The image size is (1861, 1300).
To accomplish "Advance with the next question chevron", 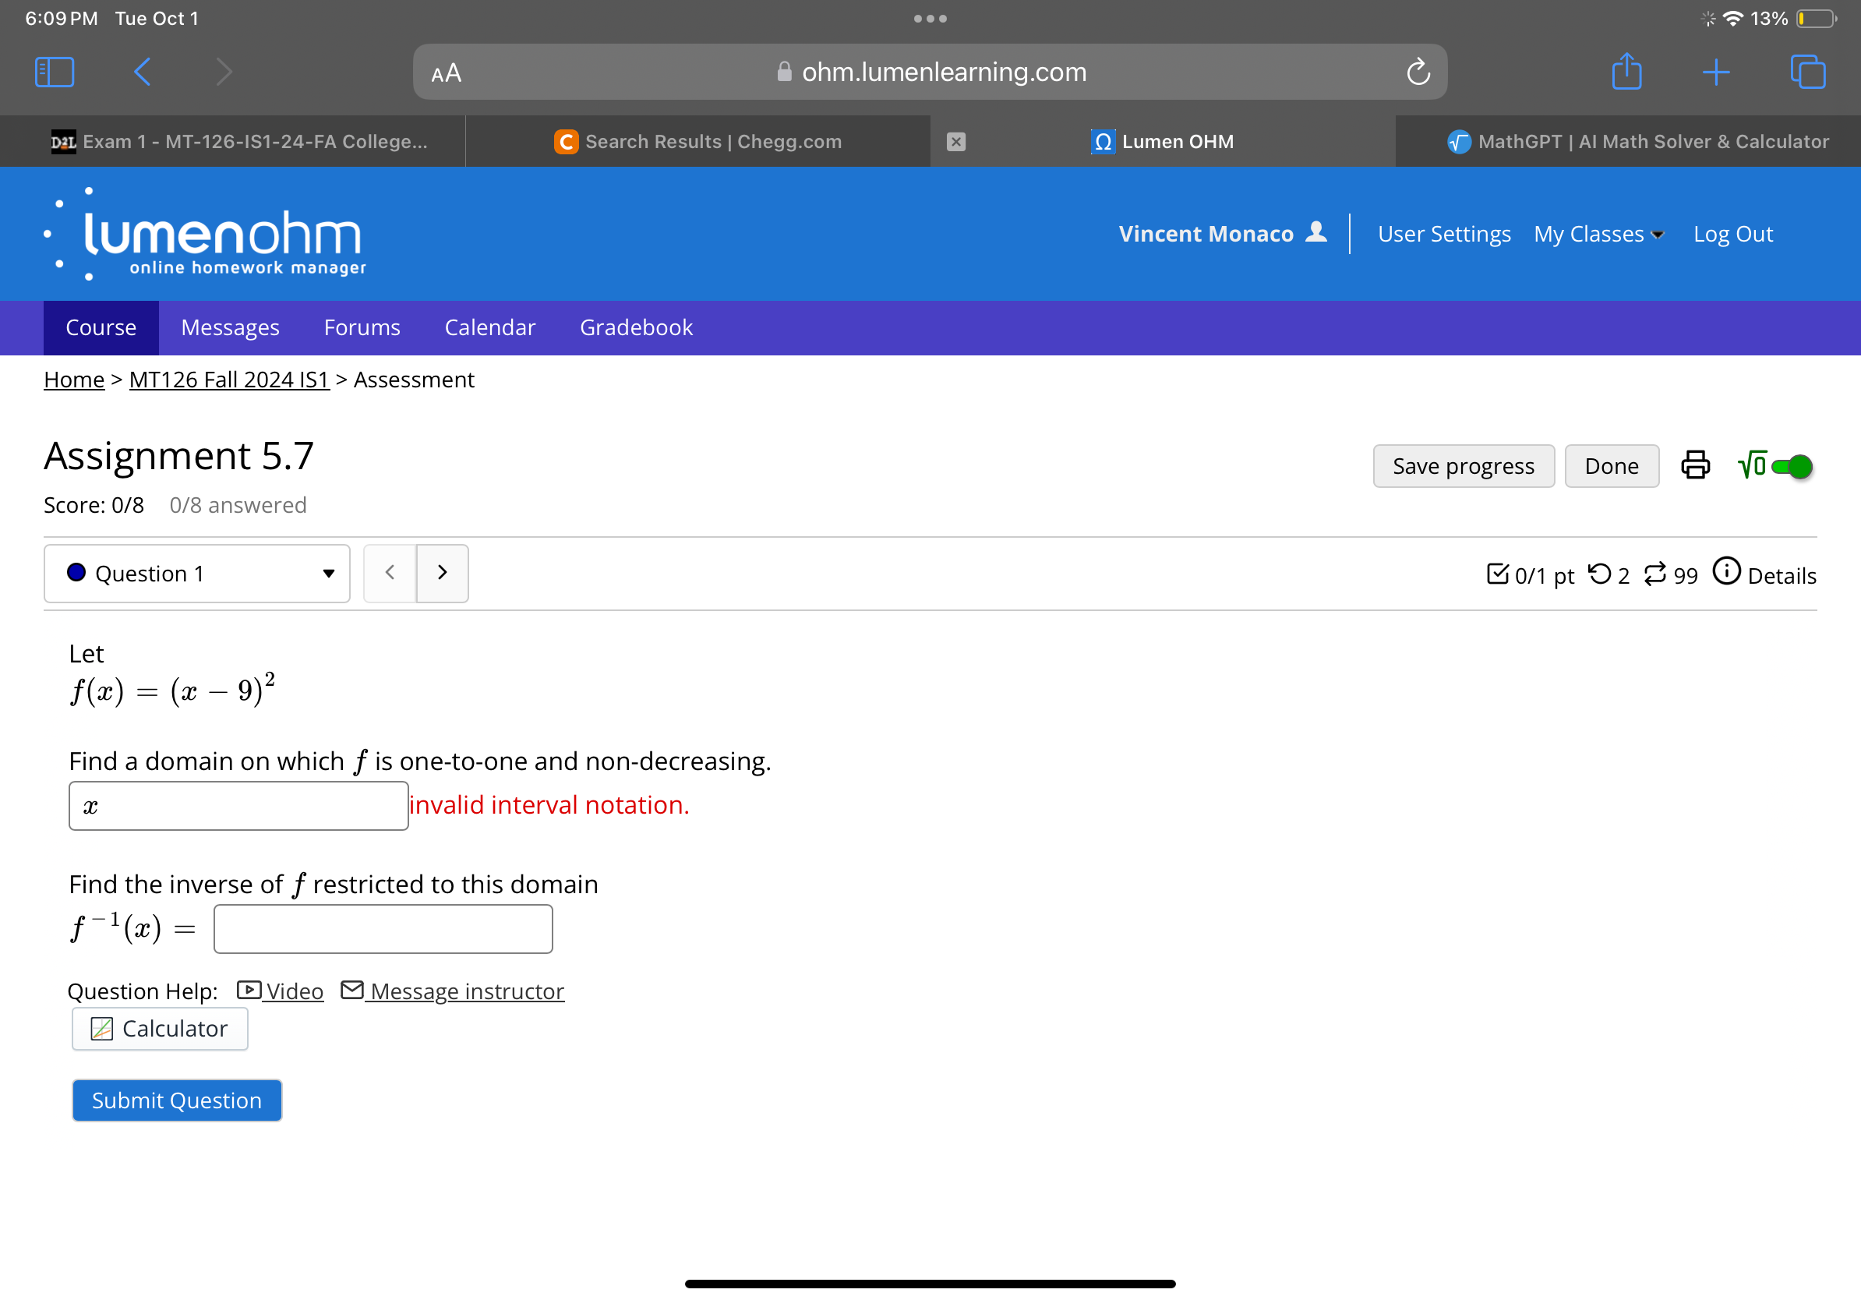I will pyautogui.click(x=442, y=573).
